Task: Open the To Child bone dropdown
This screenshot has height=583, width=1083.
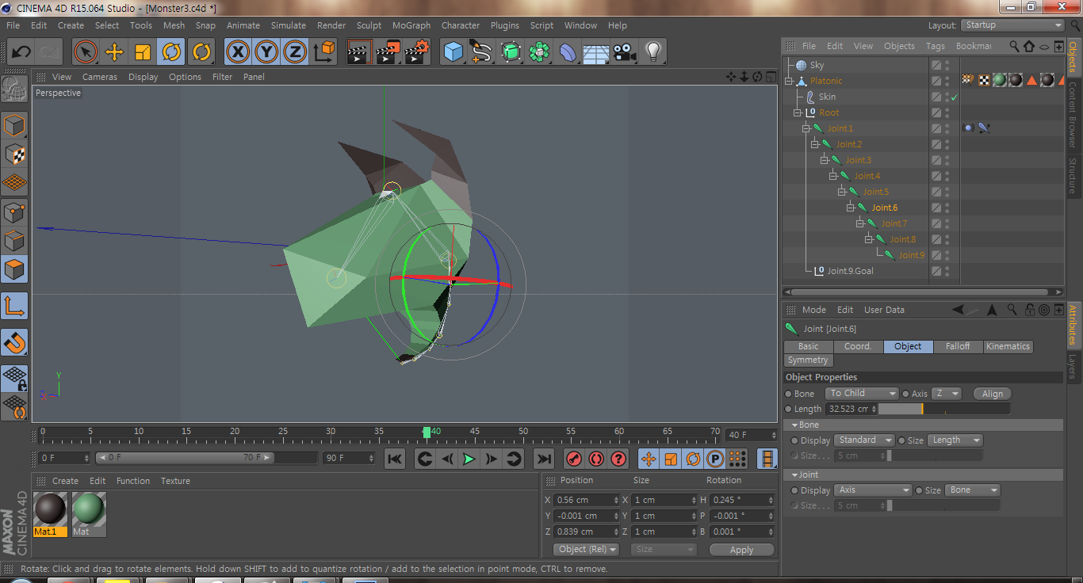Action: (862, 394)
